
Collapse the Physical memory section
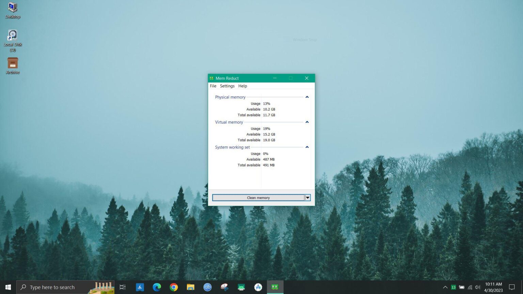click(307, 97)
